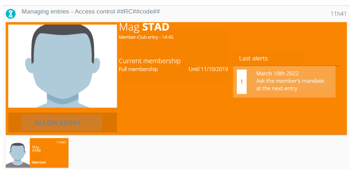Click the small avatar in the entry card
The height and width of the screenshot is (179, 354).
pyautogui.click(x=17, y=153)
